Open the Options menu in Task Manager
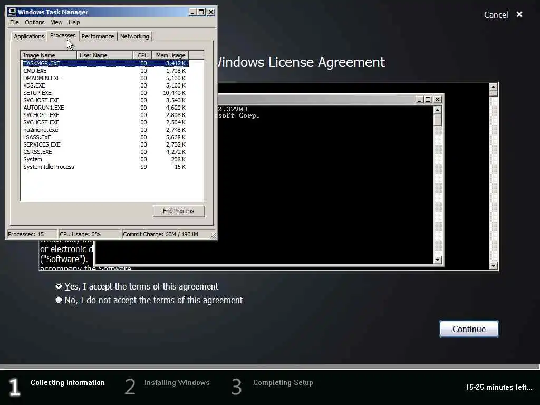Screen dimensions: 540x405 pos(35,22)
